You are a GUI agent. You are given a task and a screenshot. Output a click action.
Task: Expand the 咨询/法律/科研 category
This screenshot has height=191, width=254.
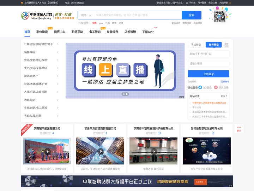click(58, 116)
